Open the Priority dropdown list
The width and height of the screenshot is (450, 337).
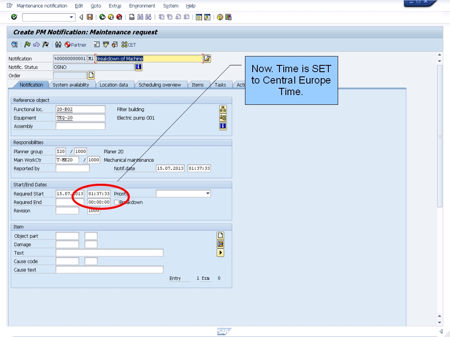point(208,194)
